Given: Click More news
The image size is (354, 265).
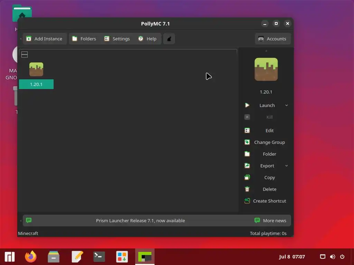Looking at the screenshot, I should [x=270, y=220].
